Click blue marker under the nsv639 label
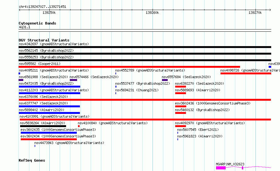Viewport: 280px width, 171px height. (x=270, y=67)
